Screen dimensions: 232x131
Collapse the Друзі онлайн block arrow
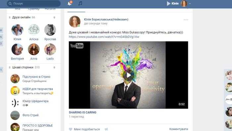[54, 18]
